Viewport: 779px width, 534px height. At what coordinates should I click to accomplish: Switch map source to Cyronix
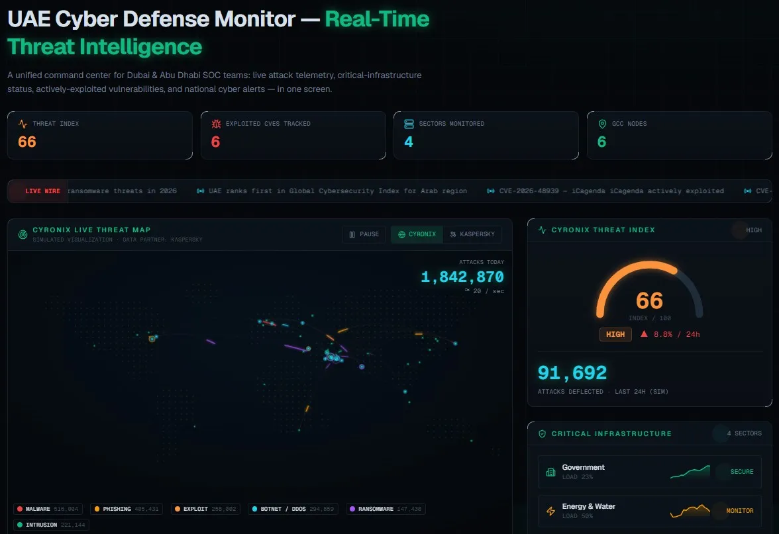pyautogui.click(x=417, y=234)
